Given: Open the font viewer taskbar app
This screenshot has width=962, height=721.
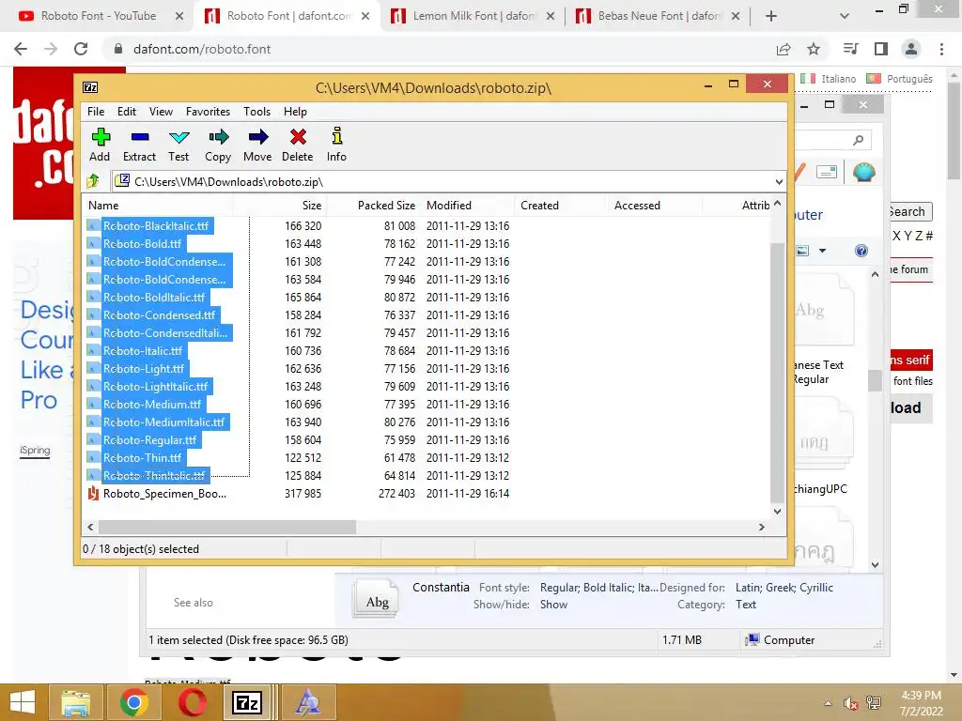Looking at the screenshot, I should coord(308,702).
